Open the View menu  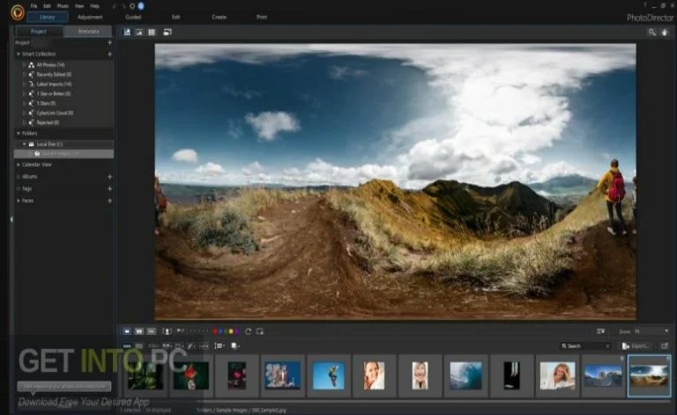(x=79, y=6)
